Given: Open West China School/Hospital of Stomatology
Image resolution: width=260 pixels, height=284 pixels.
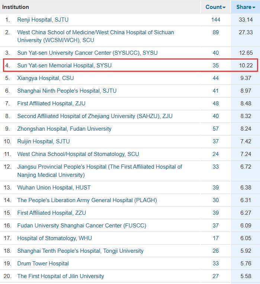Looking at the screenshot, I should pyautogui.click(x=78, y=154).
